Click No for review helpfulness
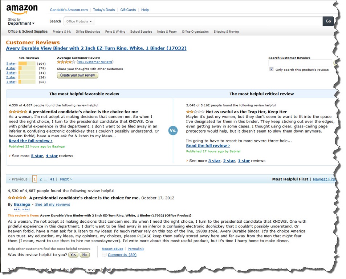346x279 pixels. 85,255
